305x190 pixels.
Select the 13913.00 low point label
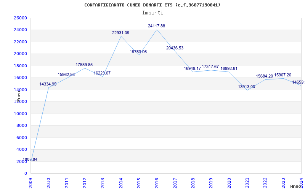pyautogui.click(x=246, y=87)
